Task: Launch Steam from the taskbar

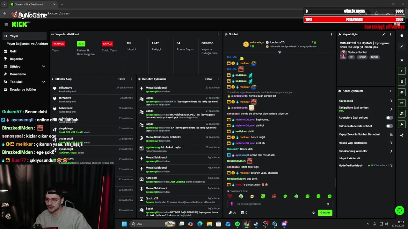Action: [x=256, y=224]
